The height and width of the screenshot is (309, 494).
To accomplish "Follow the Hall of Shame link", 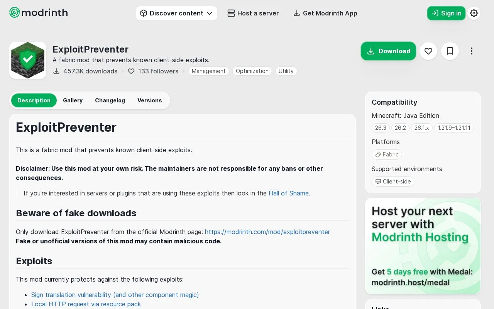I will pos(289,193).
